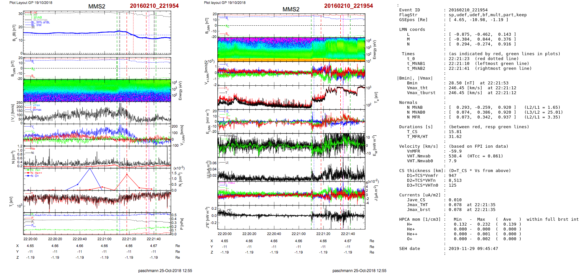Click the left ion energy spectrogram panel

[97, 91]
